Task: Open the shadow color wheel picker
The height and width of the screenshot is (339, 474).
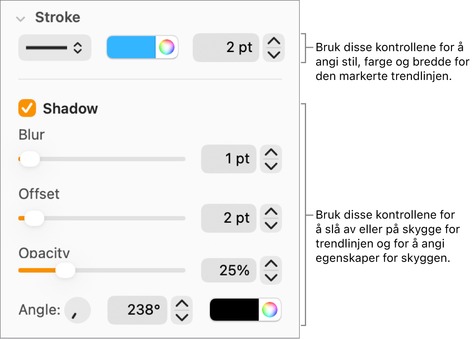Action: tap(269, 310)
